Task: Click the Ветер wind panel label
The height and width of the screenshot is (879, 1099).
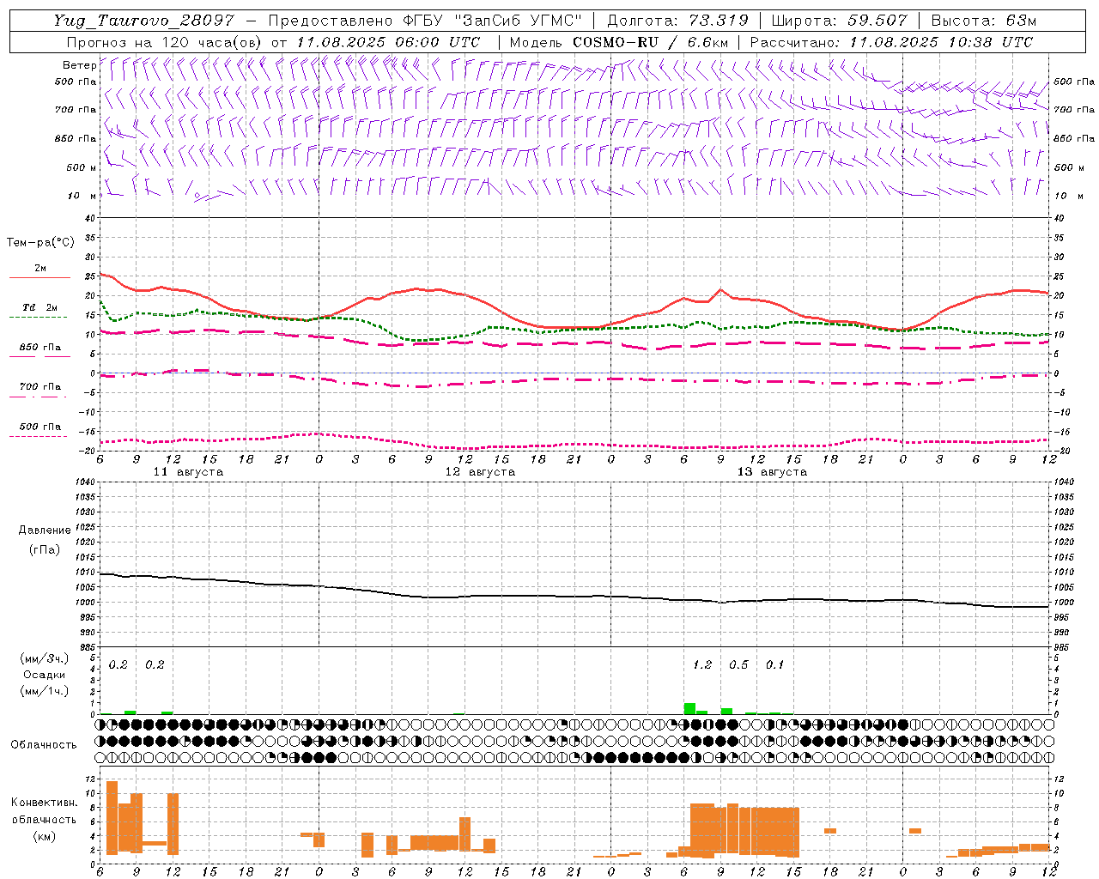Action: click(79, 65)
